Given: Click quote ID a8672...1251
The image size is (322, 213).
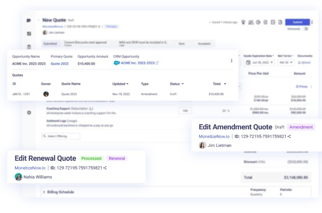Looking at the screenshot, I should click(21, 94).
